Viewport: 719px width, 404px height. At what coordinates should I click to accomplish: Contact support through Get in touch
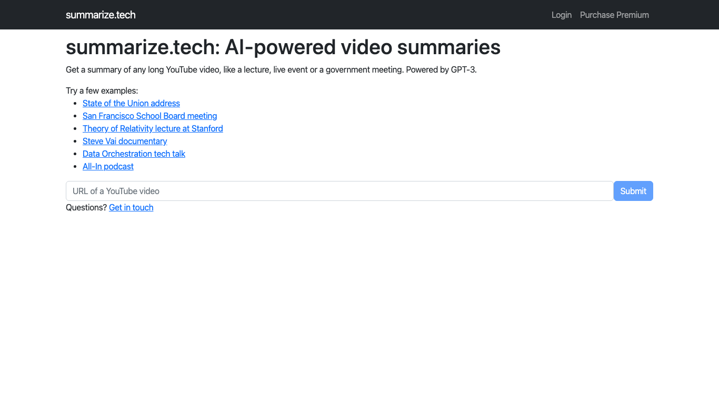click(x=131, y=207)
